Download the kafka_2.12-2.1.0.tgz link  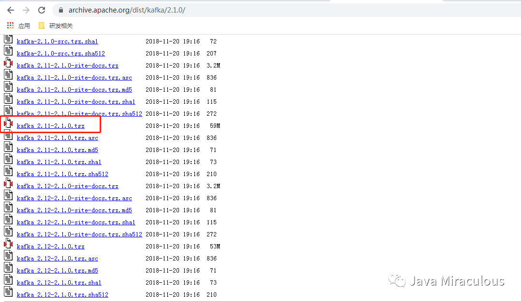(50, 247)
